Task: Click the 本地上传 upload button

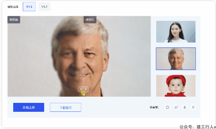Action: tap(29, 107)
